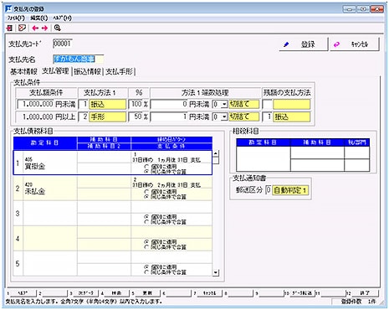
Task: Click the yellow 自動判定 1 label
Action: (x=290, y=190)
